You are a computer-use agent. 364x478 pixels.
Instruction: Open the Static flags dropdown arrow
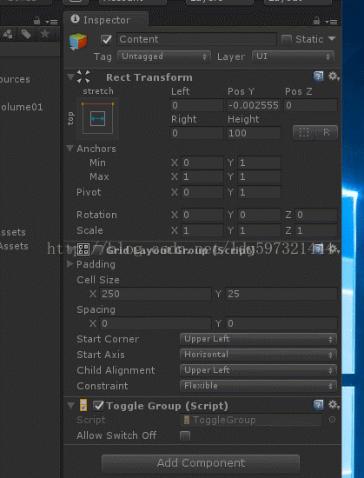coord(332,39)
